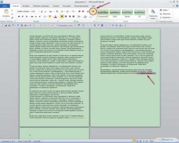Image resolution: width=179 pixels, height=143 pixels.
Task: Apply bold formatting in the ribbon
Action: click(x=19, y=17)
